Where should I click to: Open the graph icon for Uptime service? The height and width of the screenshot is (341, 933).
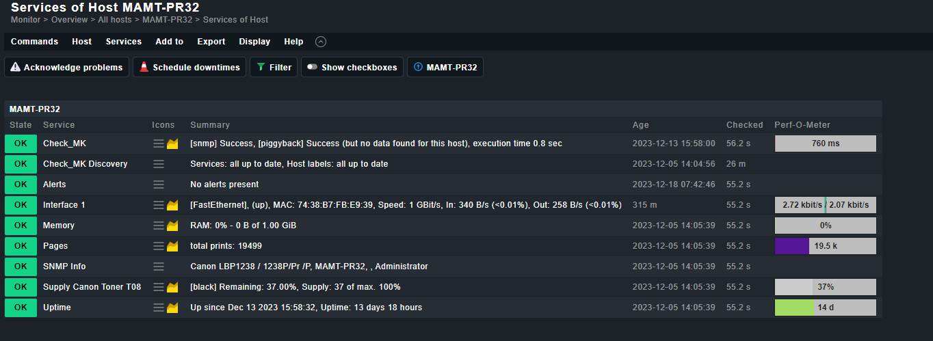pyautogui.click(x=172, y=308)
